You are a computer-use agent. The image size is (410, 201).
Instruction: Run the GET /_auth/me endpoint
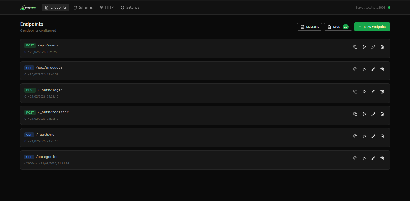tap(364, 136)
